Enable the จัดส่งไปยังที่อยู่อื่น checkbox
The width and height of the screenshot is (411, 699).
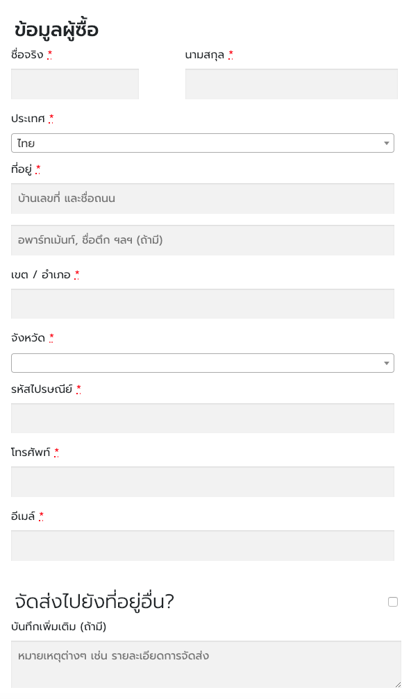pos(393,602)
